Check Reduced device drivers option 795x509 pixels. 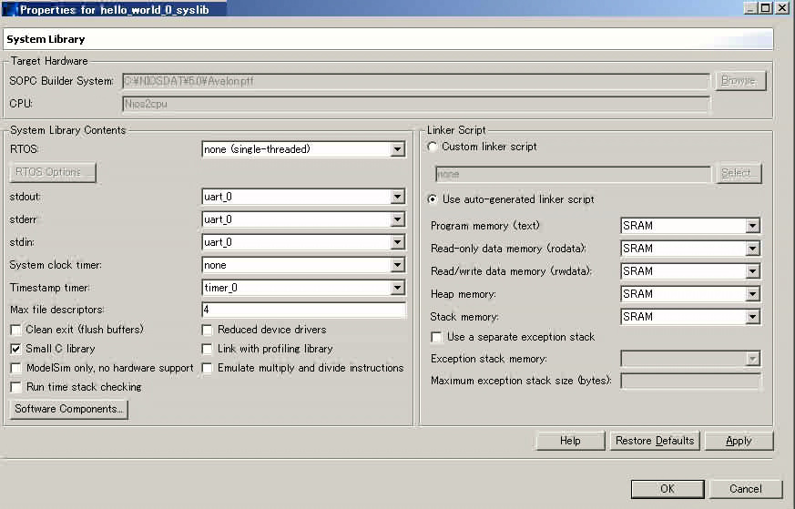click(x=208, y=330)
